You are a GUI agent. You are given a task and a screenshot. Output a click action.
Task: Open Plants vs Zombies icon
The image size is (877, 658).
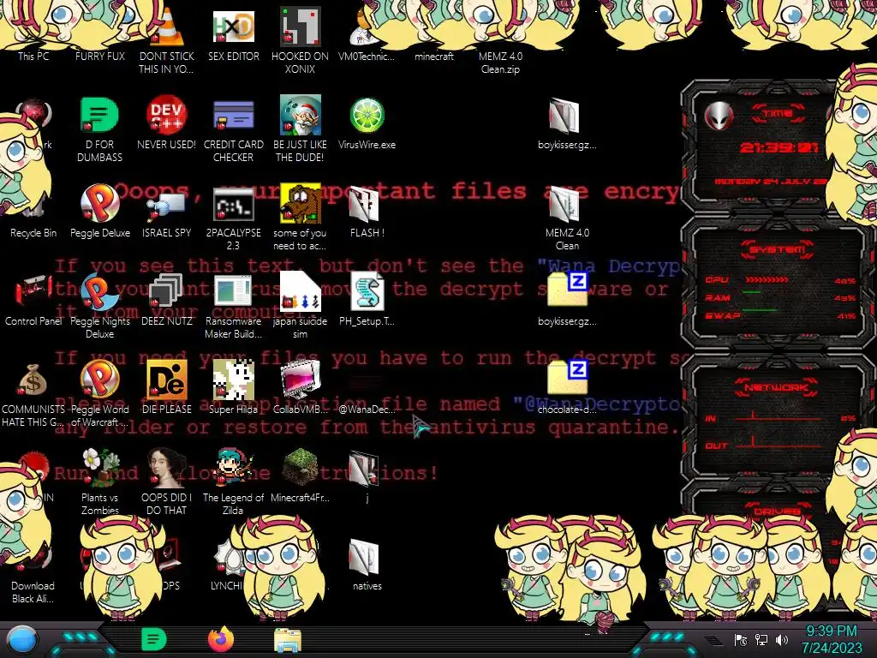pyautogui.click(x=100, y=467)
